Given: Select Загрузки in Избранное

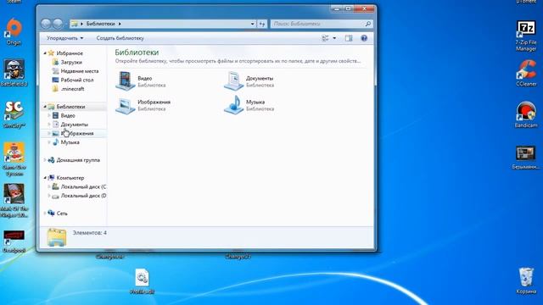Looking at the screenshot, I should pyautogui.click(x=71, y=62).
